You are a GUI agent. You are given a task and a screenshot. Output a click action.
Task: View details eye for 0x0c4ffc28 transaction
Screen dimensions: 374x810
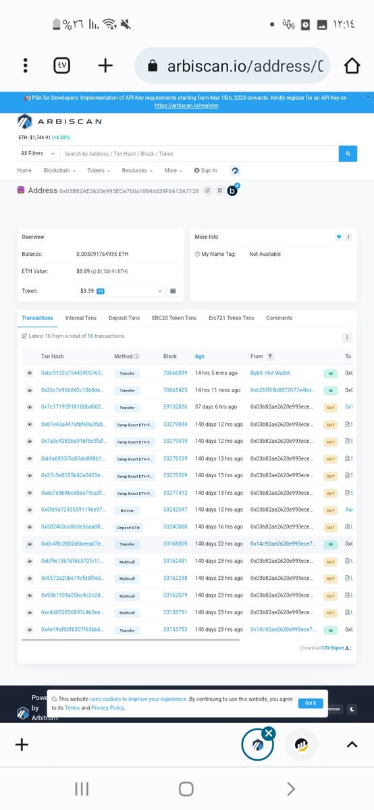pos(30,544)
